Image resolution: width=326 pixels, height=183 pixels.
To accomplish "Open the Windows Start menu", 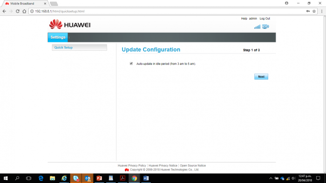I will click(x=6, y=178).
